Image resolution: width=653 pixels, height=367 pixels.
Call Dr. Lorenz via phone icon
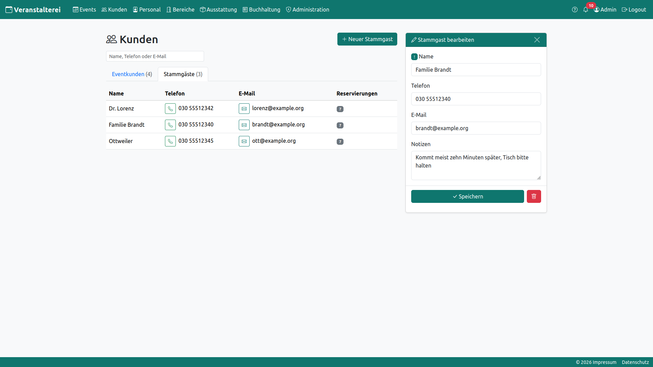coord(170,109)
